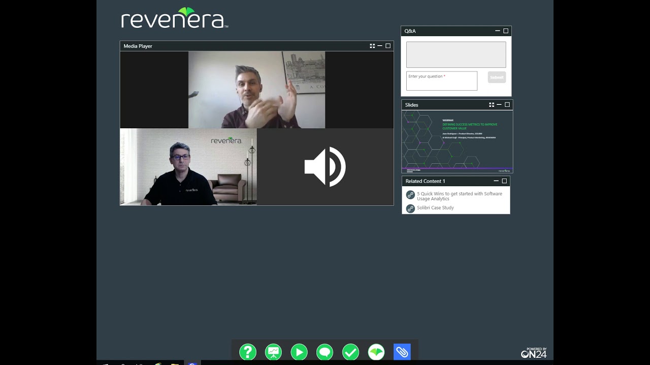Click the Media Player title bar
This screenshot has height=365, width=650.
pos(256,46)
